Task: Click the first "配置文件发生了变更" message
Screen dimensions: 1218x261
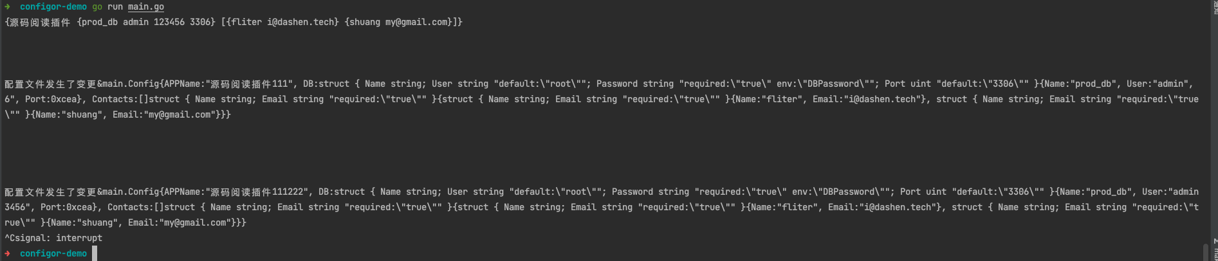Action: (x=50, y=84)
